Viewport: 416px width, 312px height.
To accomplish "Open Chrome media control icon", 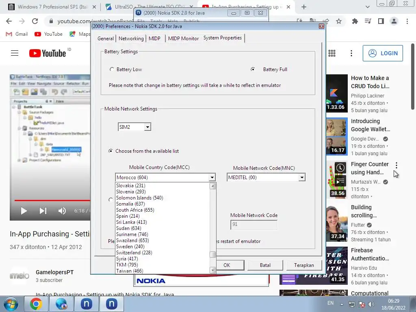I will [x=368, y=21].
